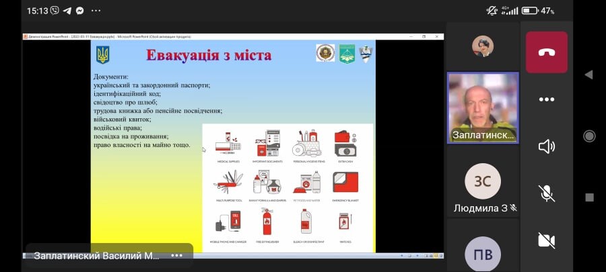Close the shared PowerPoint window

(437, 36)
